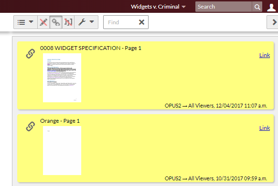Open the user profile icon

[271, 7]
